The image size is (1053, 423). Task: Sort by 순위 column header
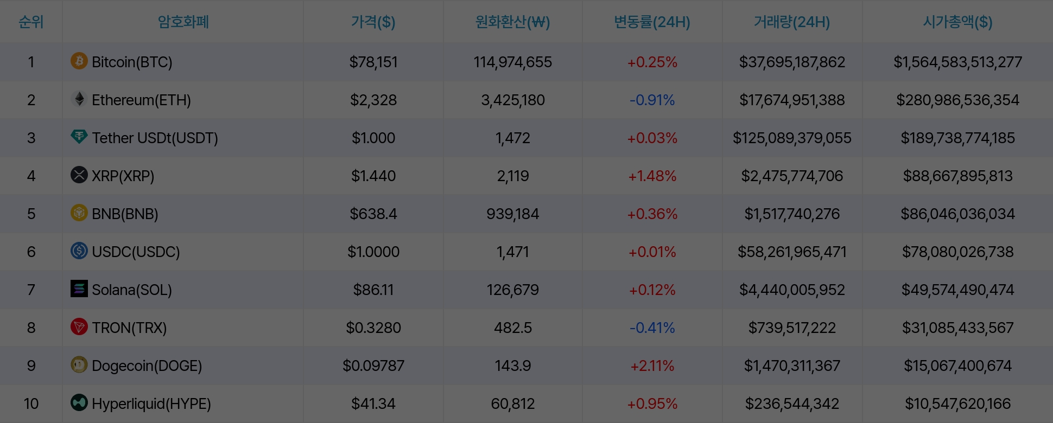pyautogui.click(x=31, y=22)
